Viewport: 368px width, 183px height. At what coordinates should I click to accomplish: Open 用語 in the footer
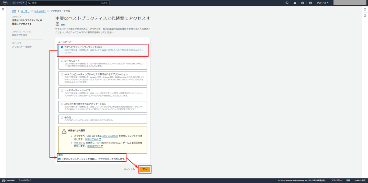pos(348,181)
